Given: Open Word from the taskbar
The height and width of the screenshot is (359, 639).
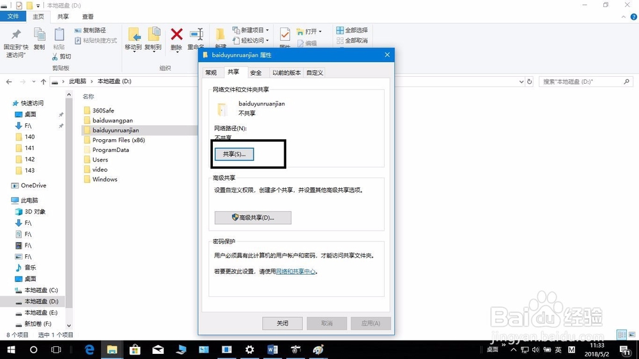Looking at the screenshot, I should [x=272, y=349].
